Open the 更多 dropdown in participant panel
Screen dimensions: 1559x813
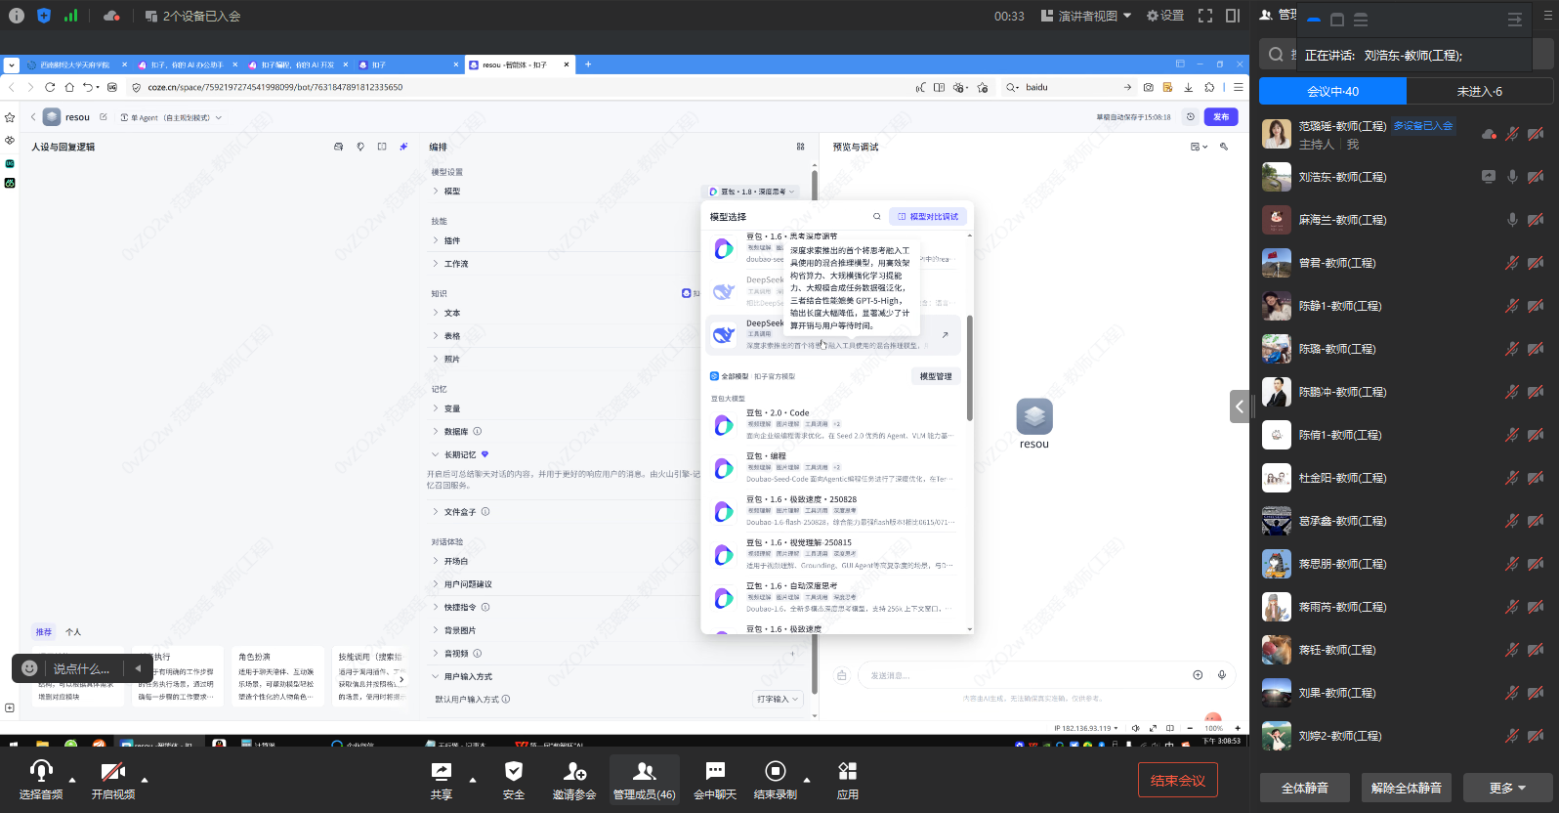pyautogui.click(x=1507, y=788)
